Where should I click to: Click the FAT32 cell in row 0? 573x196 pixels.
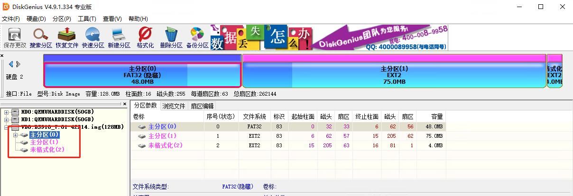254,127
